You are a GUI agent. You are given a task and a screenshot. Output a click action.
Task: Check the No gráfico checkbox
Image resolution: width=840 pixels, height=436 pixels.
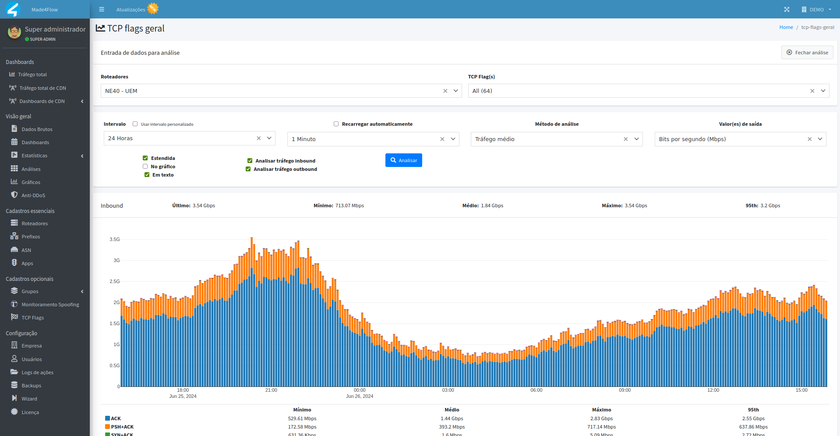pyautogui.click(x=145, y=167)
